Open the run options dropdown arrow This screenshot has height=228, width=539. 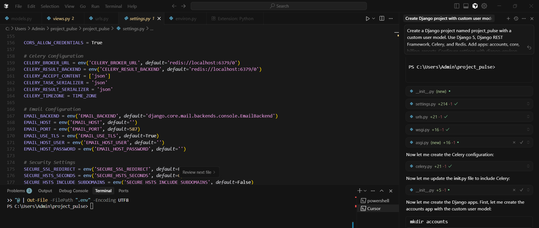pos(374,18)
